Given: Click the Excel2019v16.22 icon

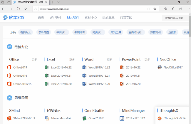Looking at the screenshot, I should tap(47, 67).
